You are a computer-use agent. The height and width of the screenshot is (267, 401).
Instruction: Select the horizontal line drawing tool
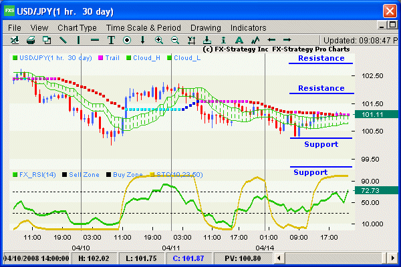click(x=95, y=40)
